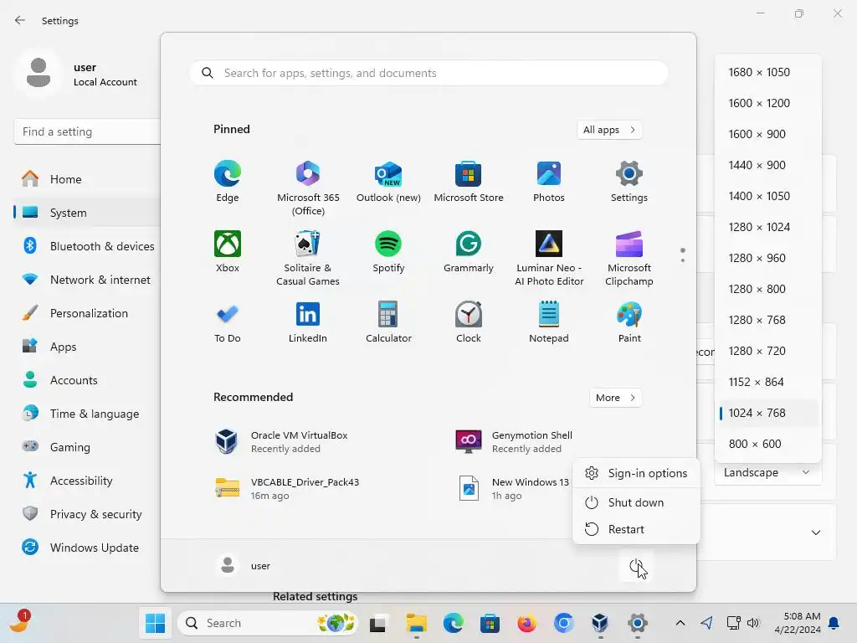Open the Clock app
Image resolution: width=857 pixels, height=643 pixels.
point(469,322)
